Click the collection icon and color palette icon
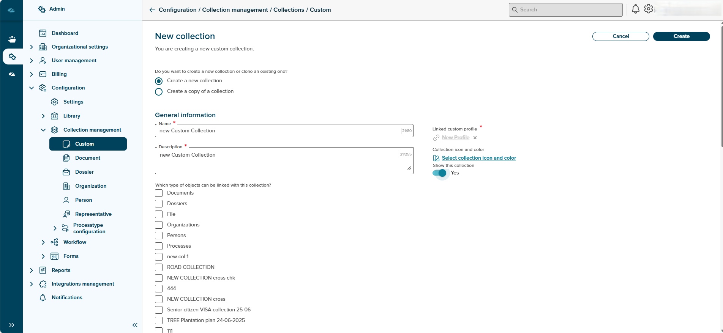 click(x=436, y=158)
